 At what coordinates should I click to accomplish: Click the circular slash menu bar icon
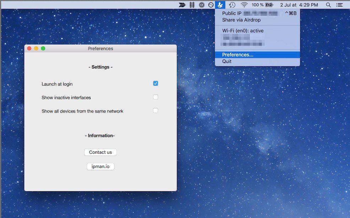(211, 5)
